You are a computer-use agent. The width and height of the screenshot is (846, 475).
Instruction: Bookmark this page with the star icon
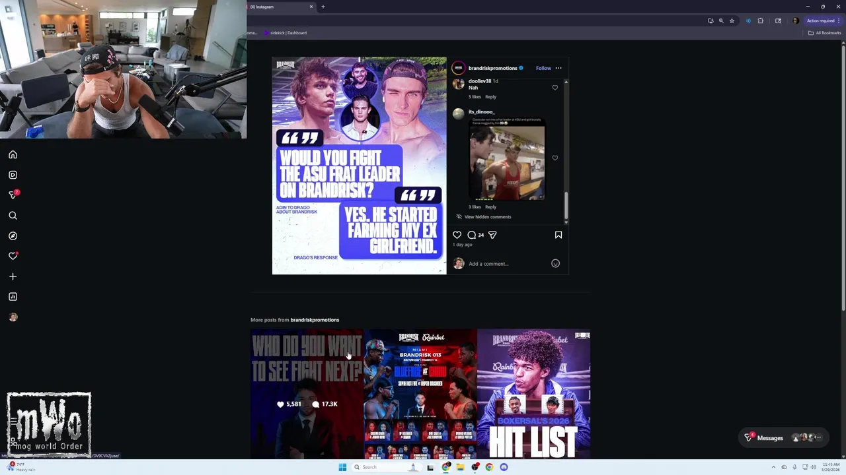point(732,20)
